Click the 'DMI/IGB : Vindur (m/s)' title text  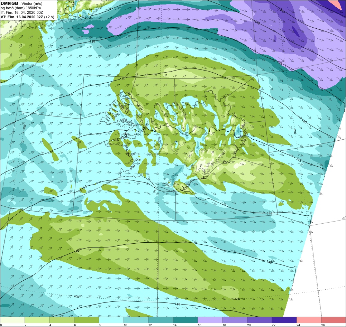[x=21, y=3]
